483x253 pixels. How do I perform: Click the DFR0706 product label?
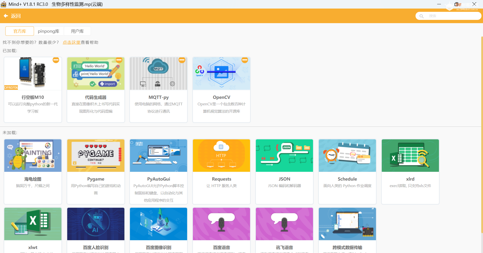[x=11, y=88]
